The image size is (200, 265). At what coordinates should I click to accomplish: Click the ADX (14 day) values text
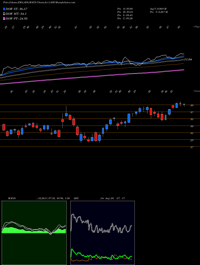coord(112,198)
